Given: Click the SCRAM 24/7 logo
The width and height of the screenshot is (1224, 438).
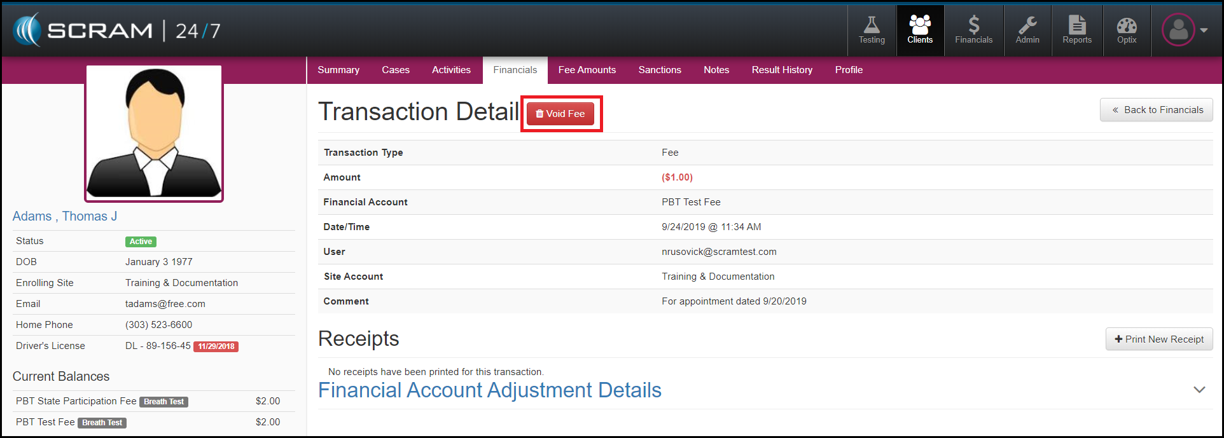Looking at the screenshot, I should tap(117, 31).
